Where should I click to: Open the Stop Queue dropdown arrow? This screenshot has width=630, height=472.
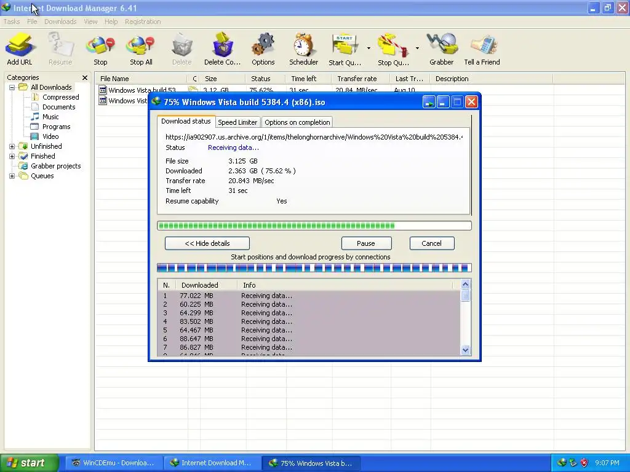(x=417, y=48)
